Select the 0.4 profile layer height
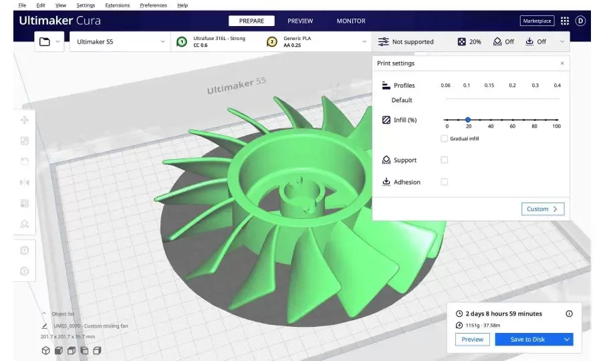Image resolution: width=607 pixels, height=361 pixels. [x=557, y=85]
